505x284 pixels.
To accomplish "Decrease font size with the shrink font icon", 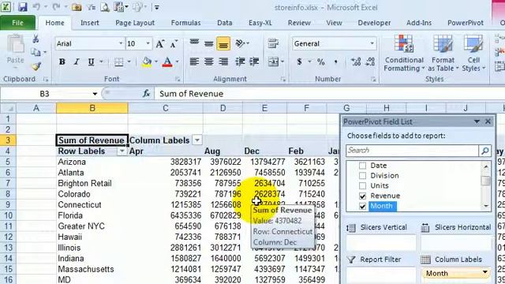I will (174, 44).
